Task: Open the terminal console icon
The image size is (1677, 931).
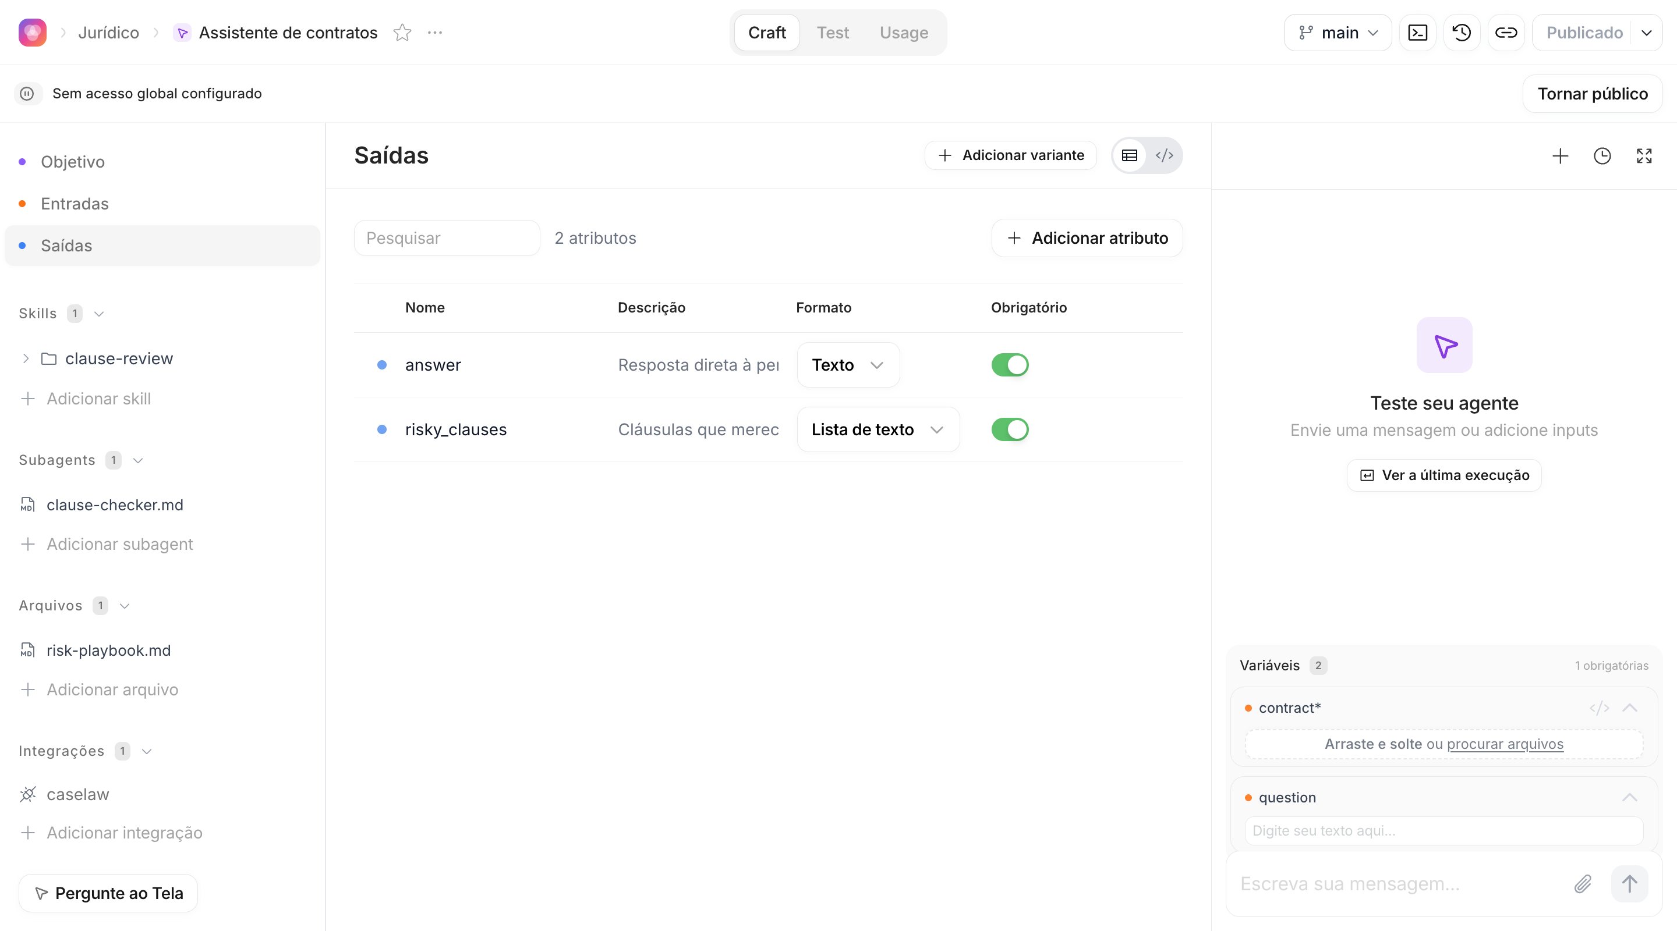Action: pos(1417,33)
